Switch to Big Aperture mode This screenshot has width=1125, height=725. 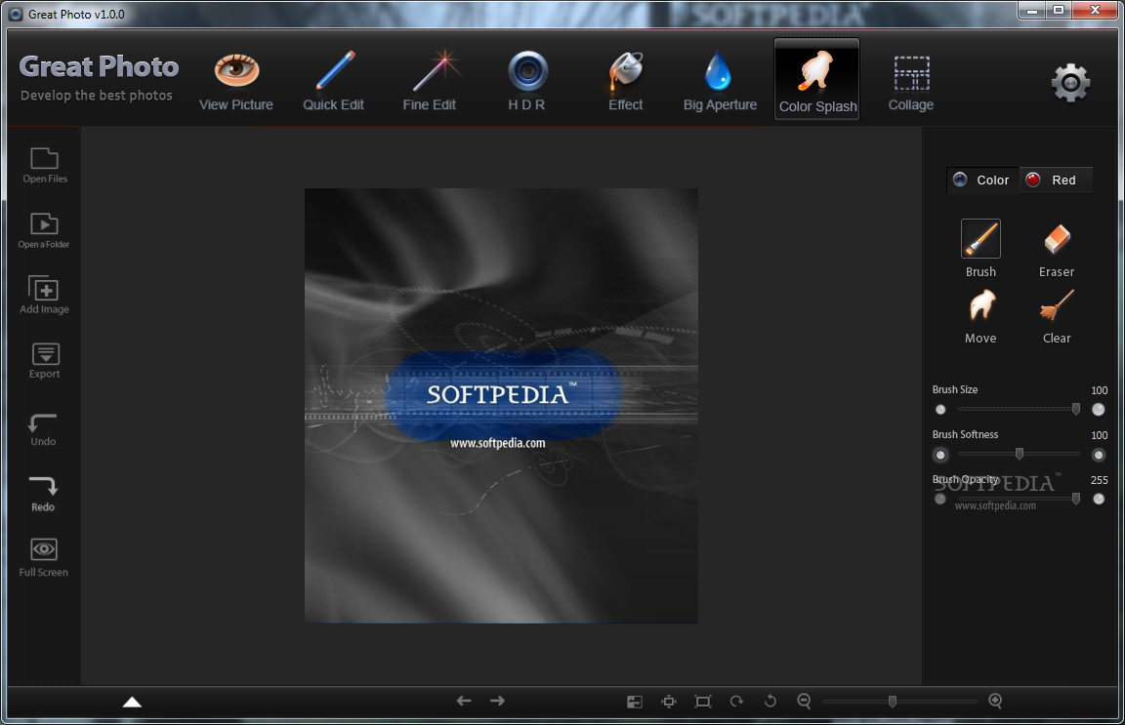(x=720, y=82)
